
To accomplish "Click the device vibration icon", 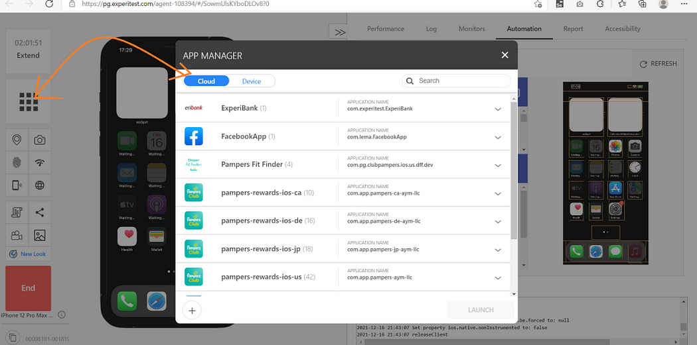I will coord(17,185).
